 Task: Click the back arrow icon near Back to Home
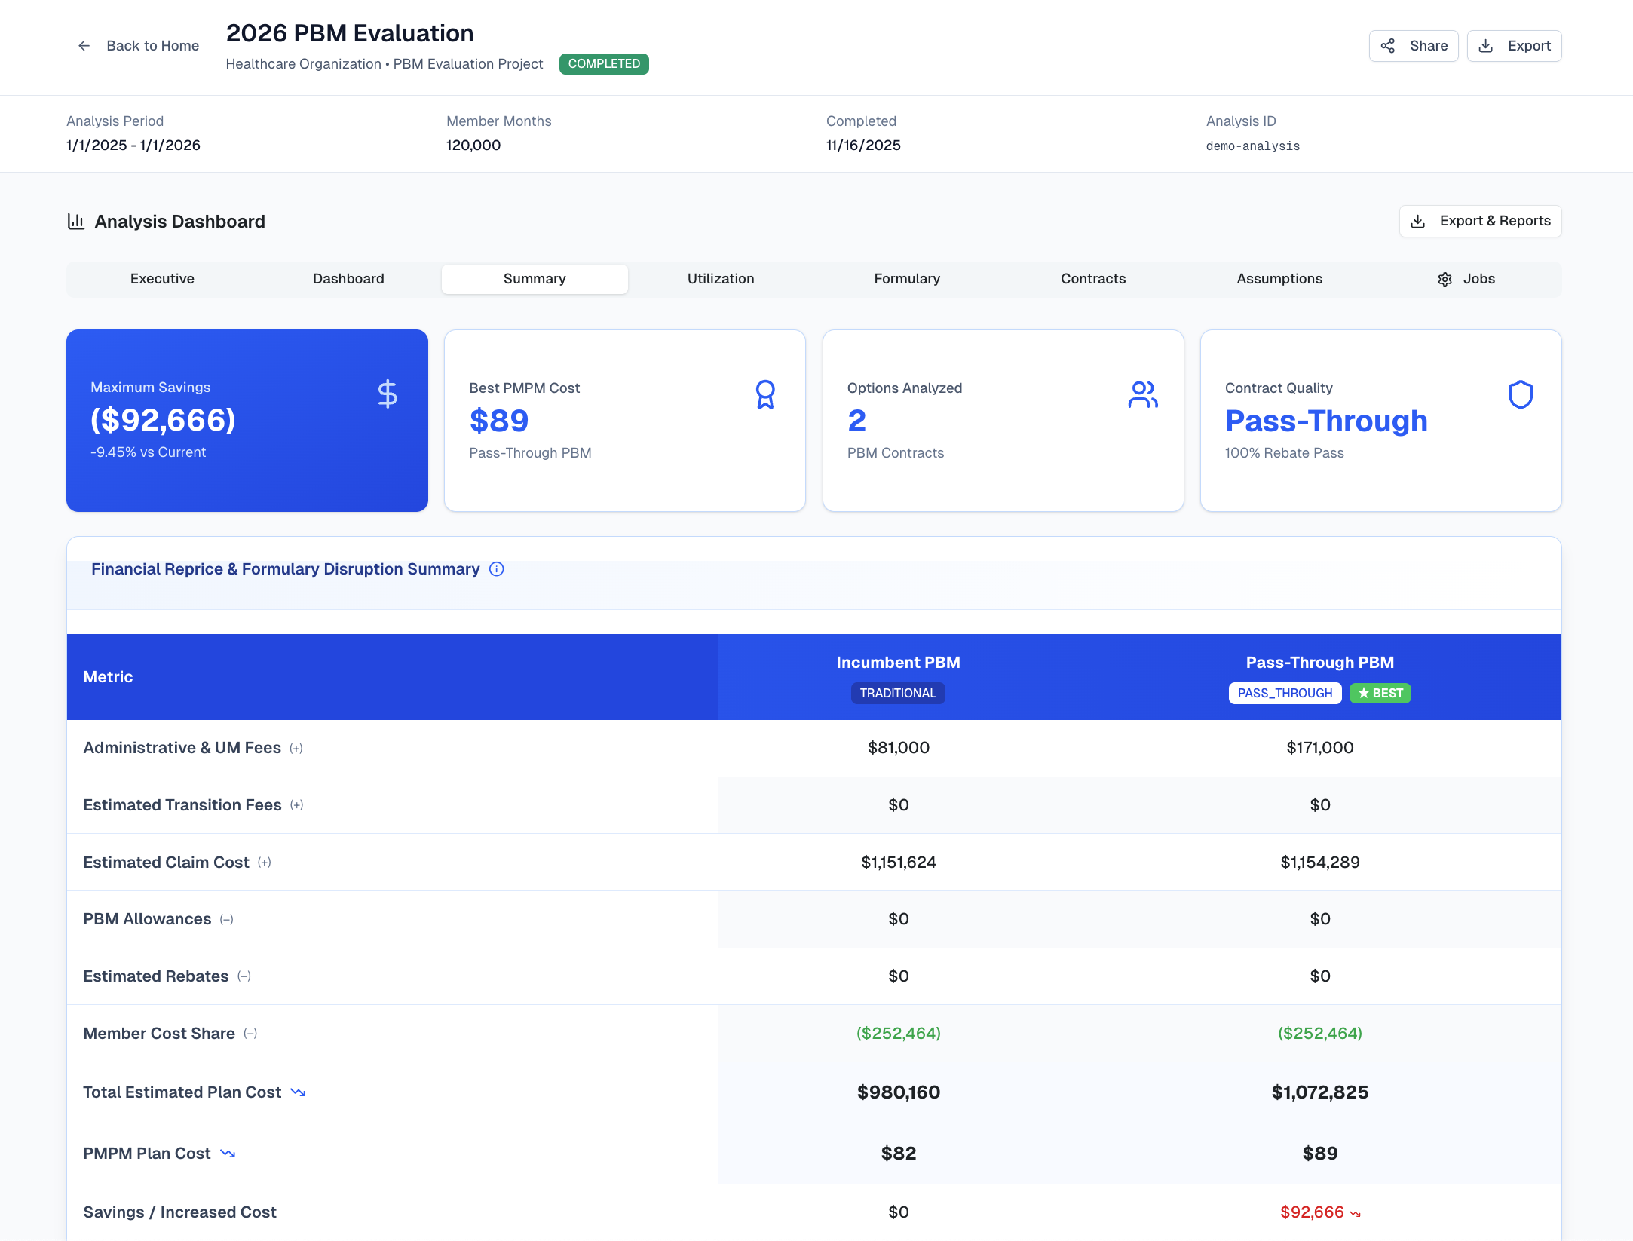coord(84,46)
